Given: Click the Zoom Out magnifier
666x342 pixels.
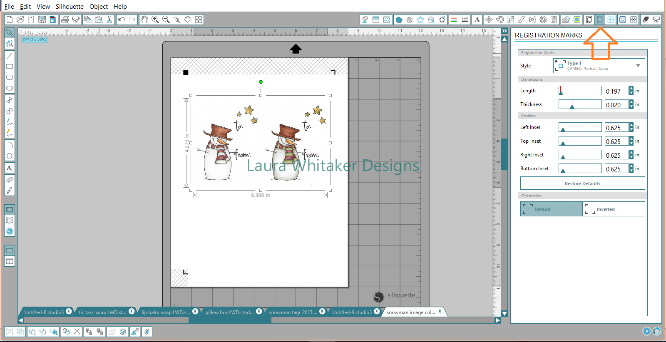Looking at the screenshot, I should coord(166,20).
